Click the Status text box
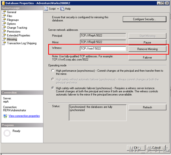 98,113
